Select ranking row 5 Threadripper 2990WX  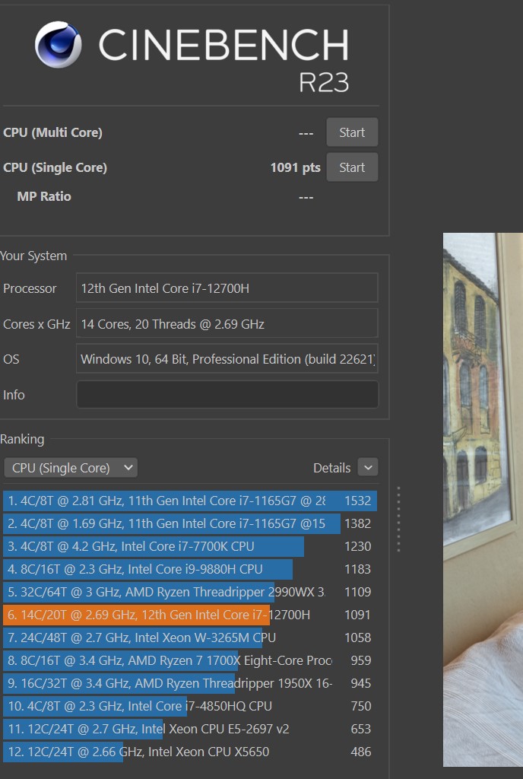190,592
